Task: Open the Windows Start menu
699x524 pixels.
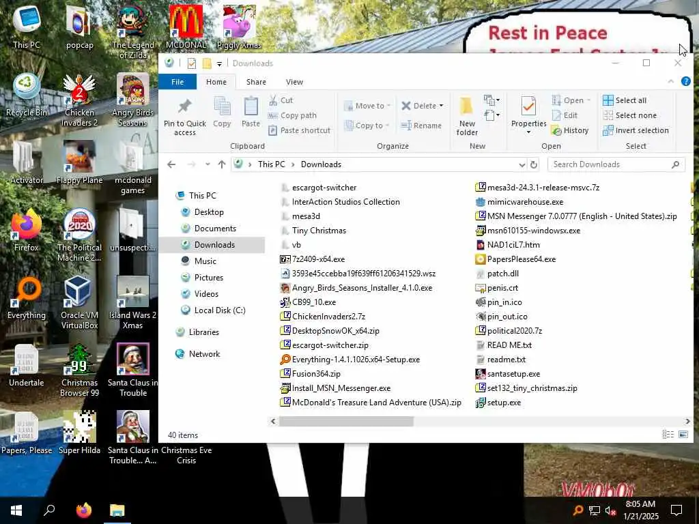Action: [x=16, y=510]
